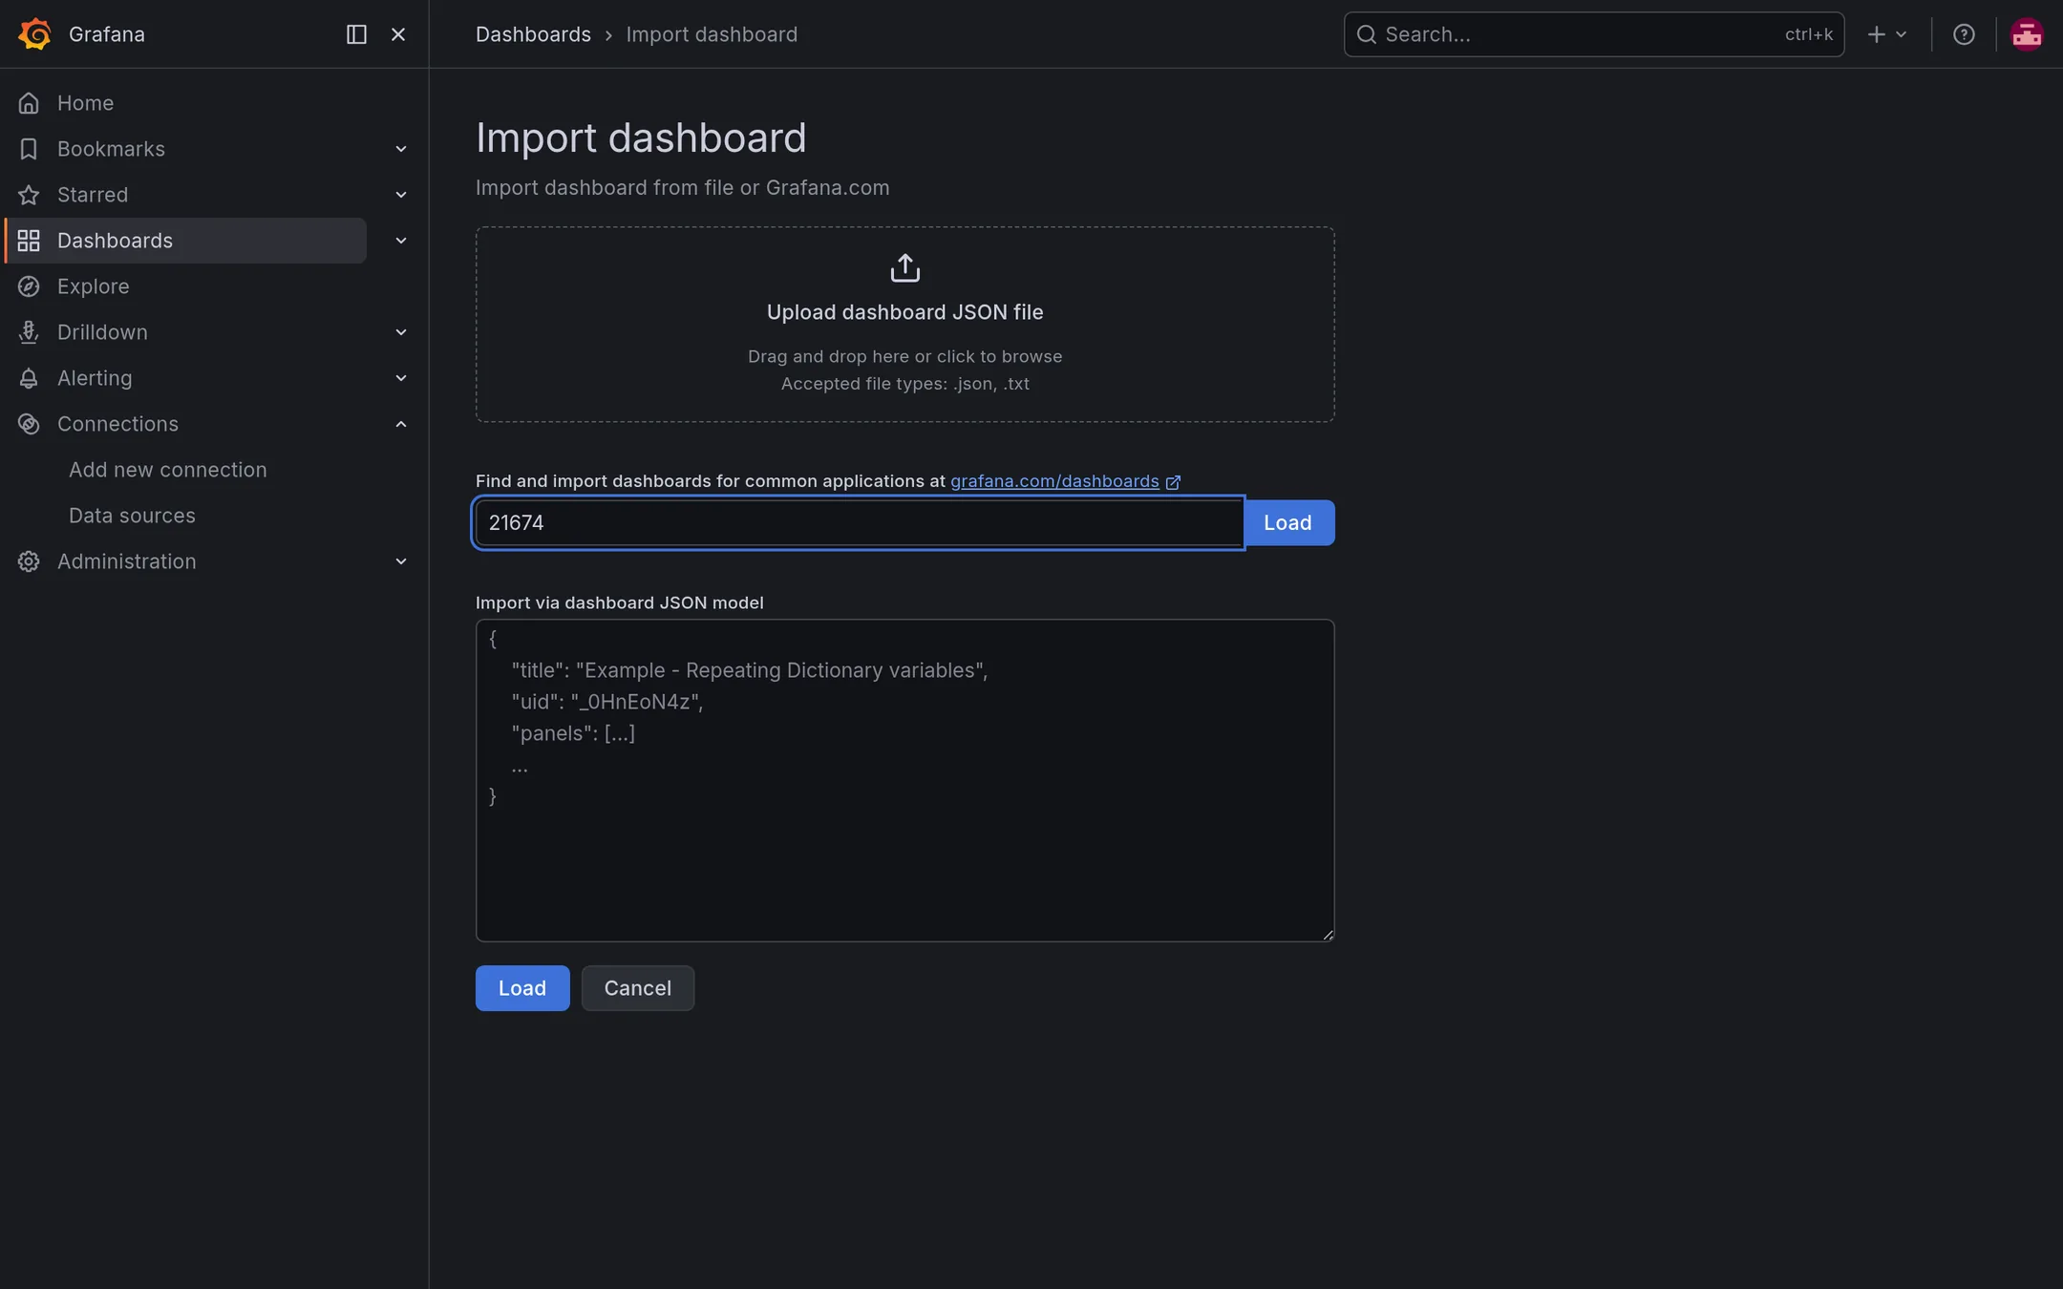The width and height of the screenshot is (2063, 1289).
Task: Click the bottom Load button
Action: click(x=522, y=988)
